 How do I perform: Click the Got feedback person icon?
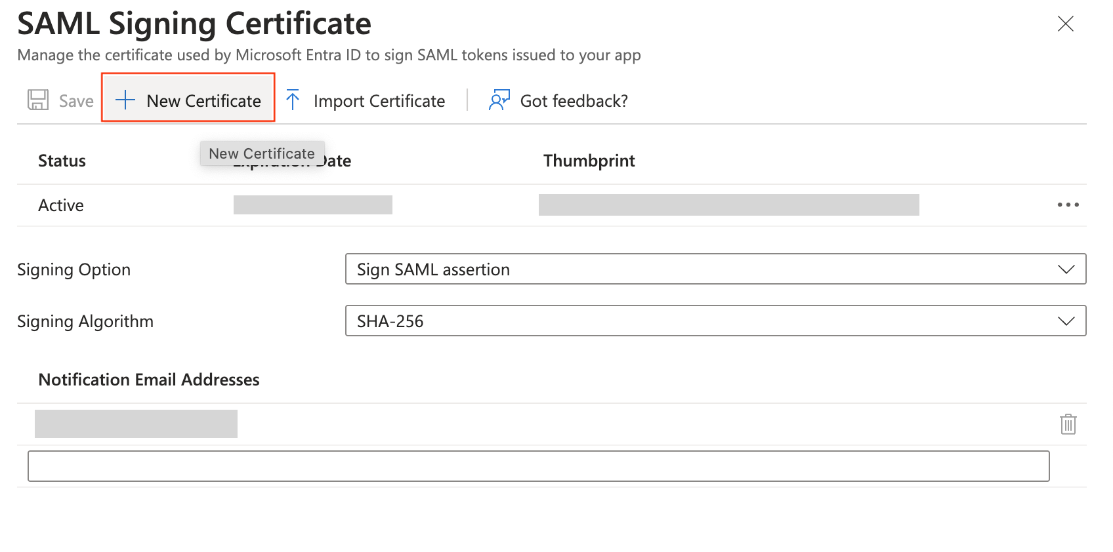499,100
